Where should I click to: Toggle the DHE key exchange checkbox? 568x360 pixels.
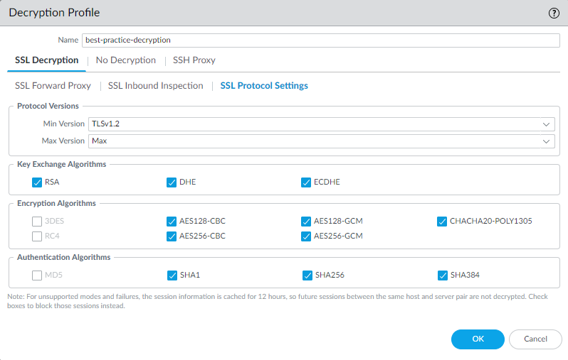[172, 182]
